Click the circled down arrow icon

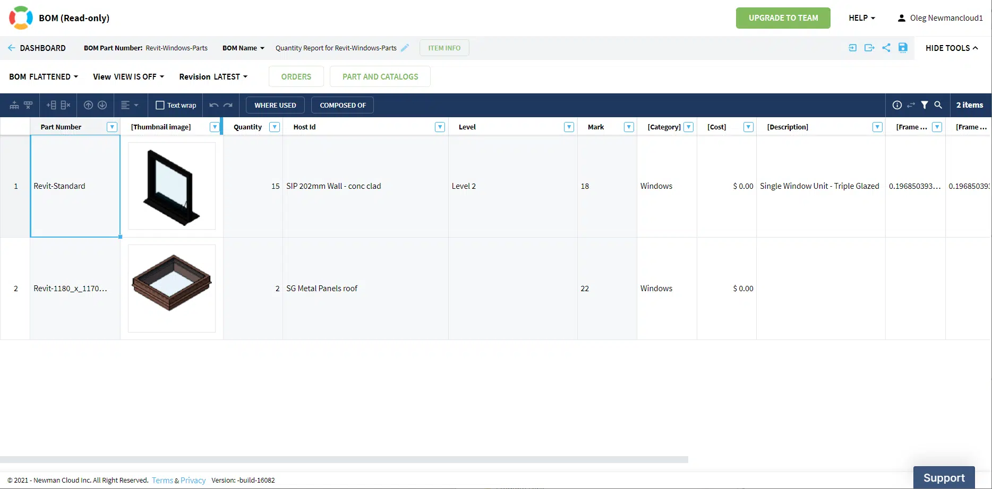click(x=102, y=105)
